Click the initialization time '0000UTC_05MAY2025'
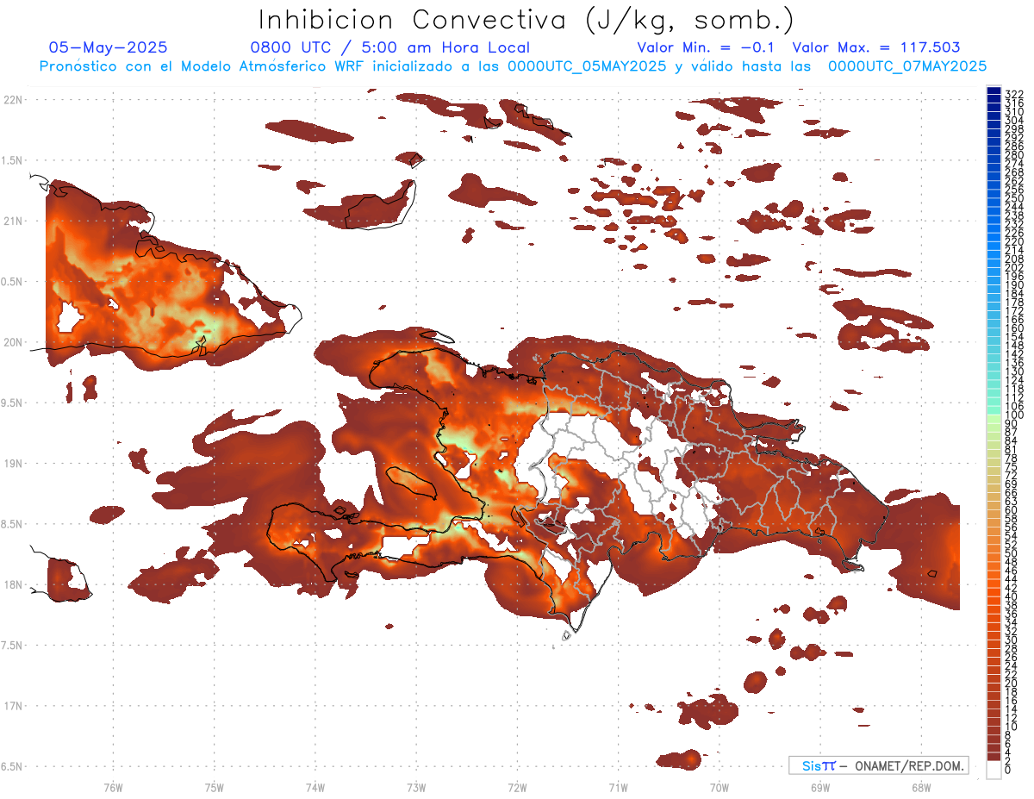The height and width of the screenshot is (799, 1034). point(587,66)
